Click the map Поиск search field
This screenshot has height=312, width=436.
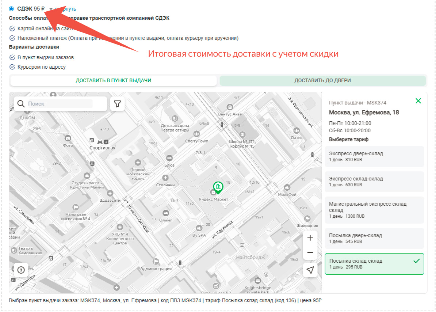60,104
